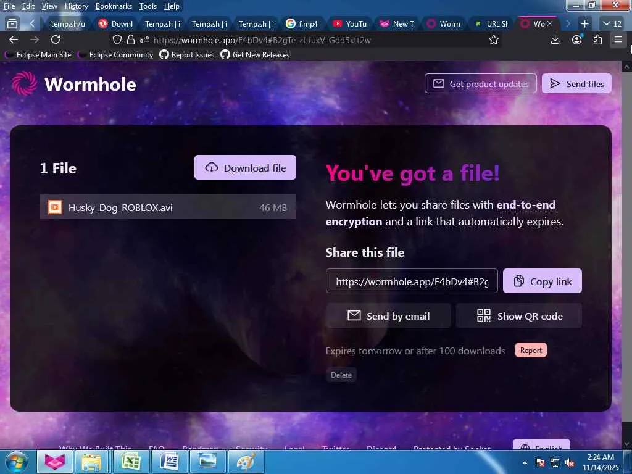Open the File menu
The width and height of the screenshot is (632, 474).
click(9, 6)
